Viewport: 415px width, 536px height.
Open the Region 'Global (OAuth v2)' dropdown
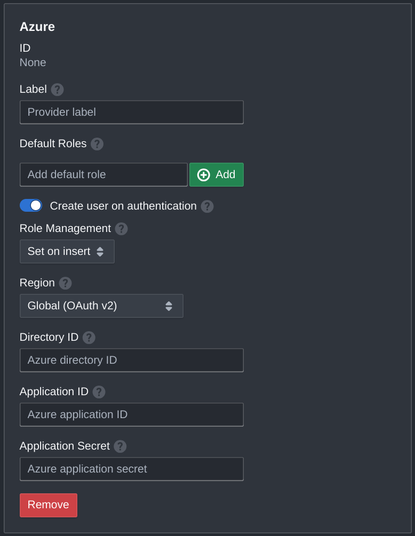pos(101,306)
